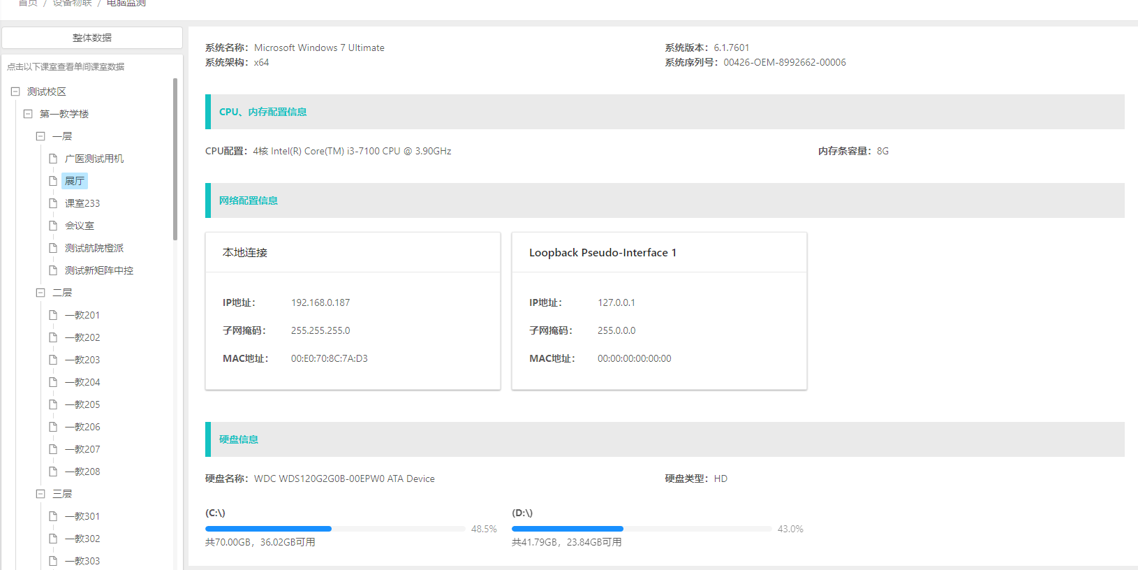Click the subnet mask 255.255.255.0
The image size is (1138, 570).
click(x=320, y=330)
